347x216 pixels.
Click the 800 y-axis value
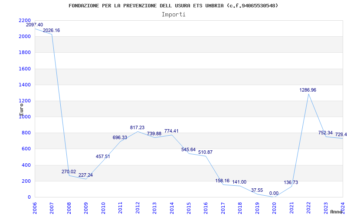click(26, 133)
